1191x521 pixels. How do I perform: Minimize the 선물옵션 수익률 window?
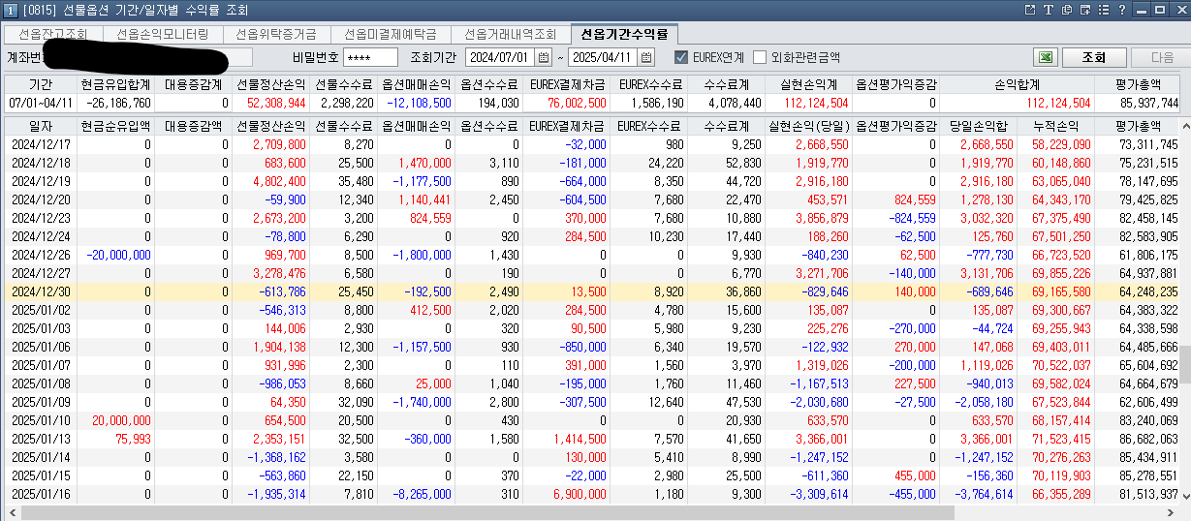coord(1142,10)
